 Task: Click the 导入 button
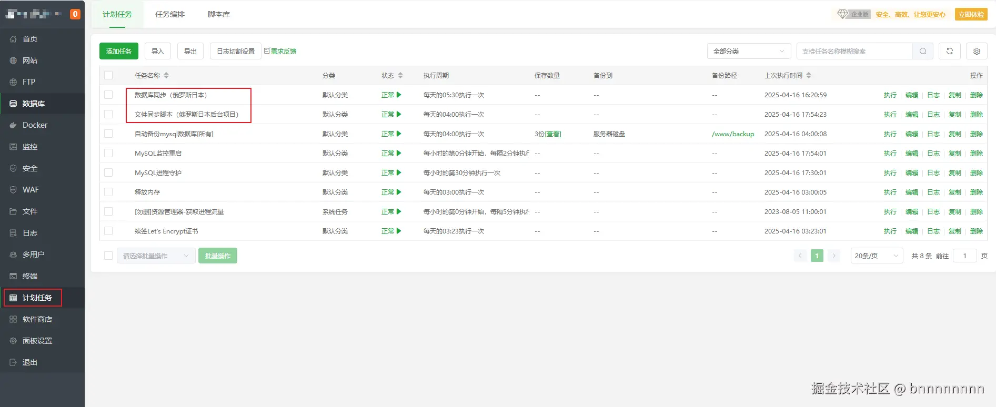[158, 51]
